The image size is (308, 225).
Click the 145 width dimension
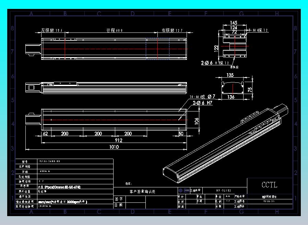pyautogui.click(x=234, y=23)
